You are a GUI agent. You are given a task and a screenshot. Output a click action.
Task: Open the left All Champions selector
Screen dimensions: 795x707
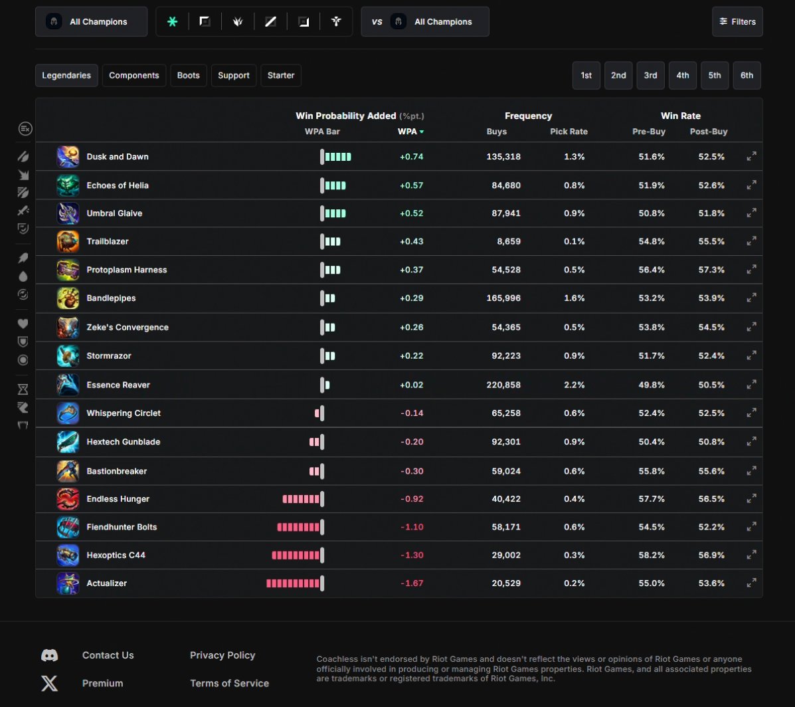91,21
